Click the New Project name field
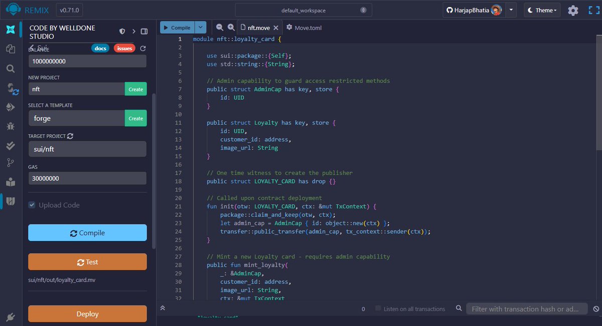The image size is (602, 326). [76, 89]
